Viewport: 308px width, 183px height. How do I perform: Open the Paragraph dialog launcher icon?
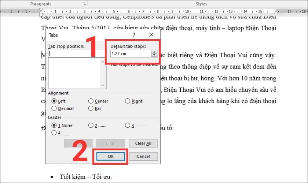point(84,4)
